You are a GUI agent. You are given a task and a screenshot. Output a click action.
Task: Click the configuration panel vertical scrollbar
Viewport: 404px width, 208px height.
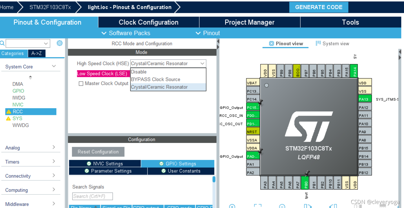tap(214, 180)
